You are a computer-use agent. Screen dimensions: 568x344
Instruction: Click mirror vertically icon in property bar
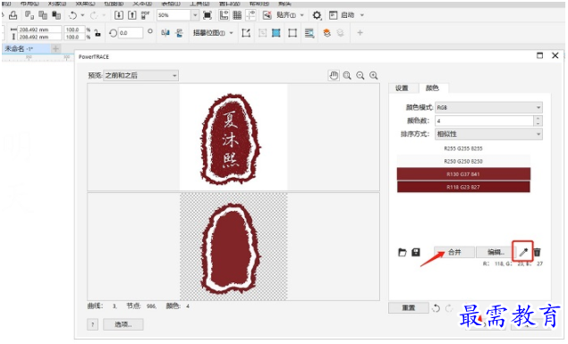click(179, 33)
